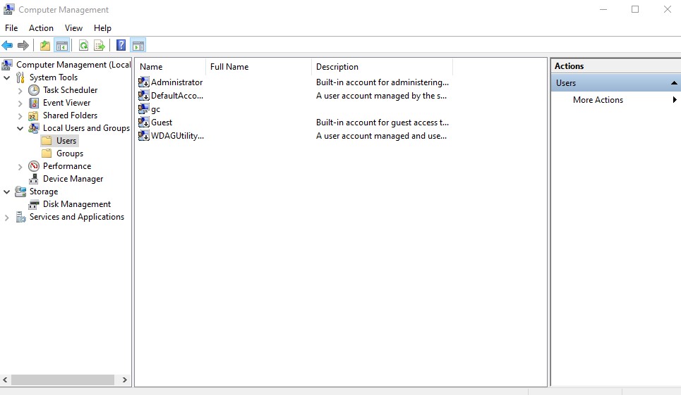
Task: Expand the Performance node
Action: (x=20, y=167)
